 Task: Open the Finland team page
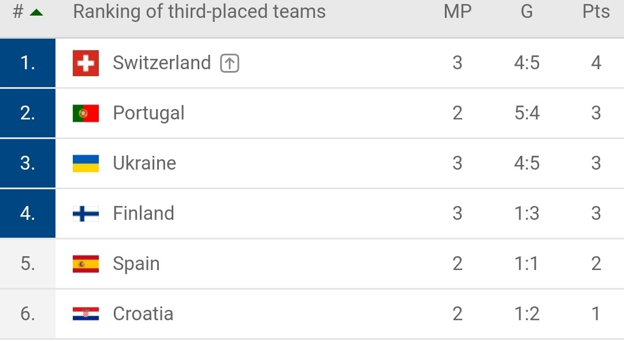143,213
